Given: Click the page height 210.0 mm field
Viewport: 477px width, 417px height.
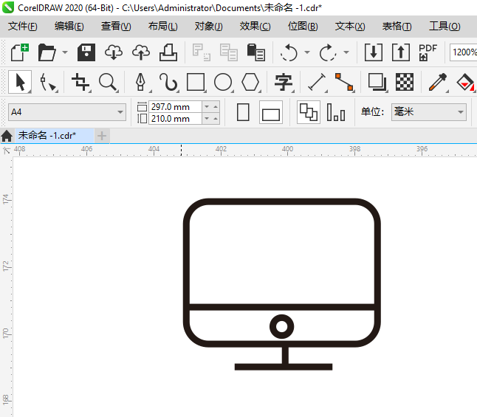Looking at the screenshot, I should point(175,118).
